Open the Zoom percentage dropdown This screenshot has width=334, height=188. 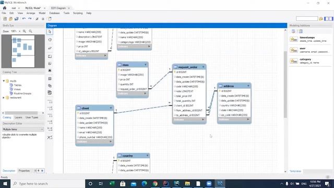coord(20,31)
